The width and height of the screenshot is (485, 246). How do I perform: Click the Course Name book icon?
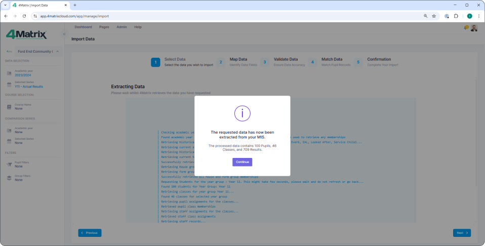[9, 106]
